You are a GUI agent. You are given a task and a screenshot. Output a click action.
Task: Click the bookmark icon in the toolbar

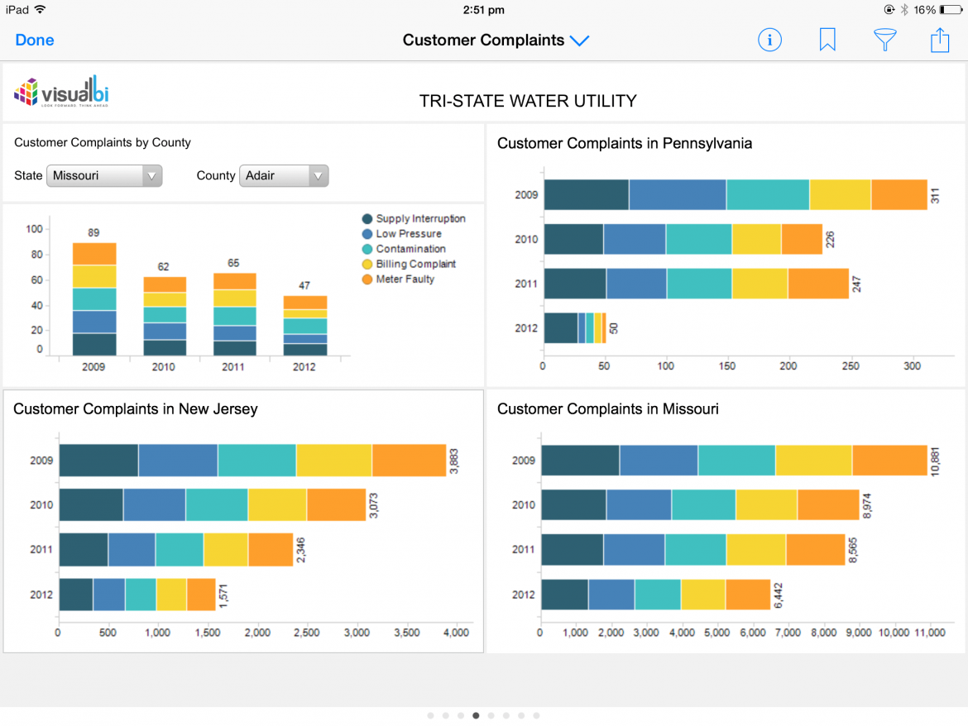[x=827, y=39]
